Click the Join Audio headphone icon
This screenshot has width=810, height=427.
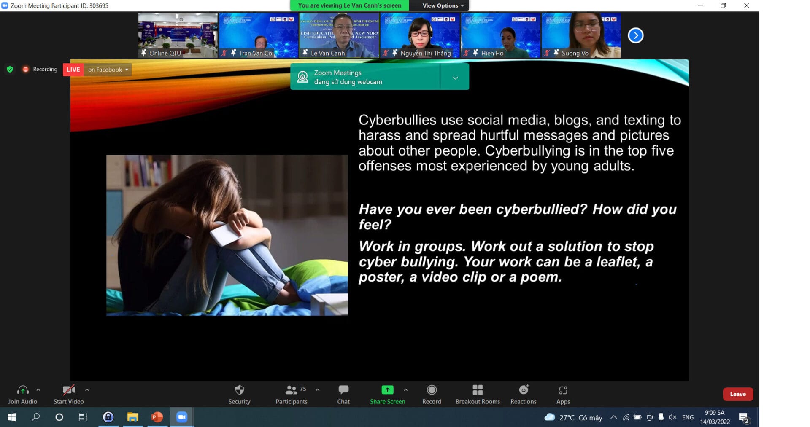[23, 390]
